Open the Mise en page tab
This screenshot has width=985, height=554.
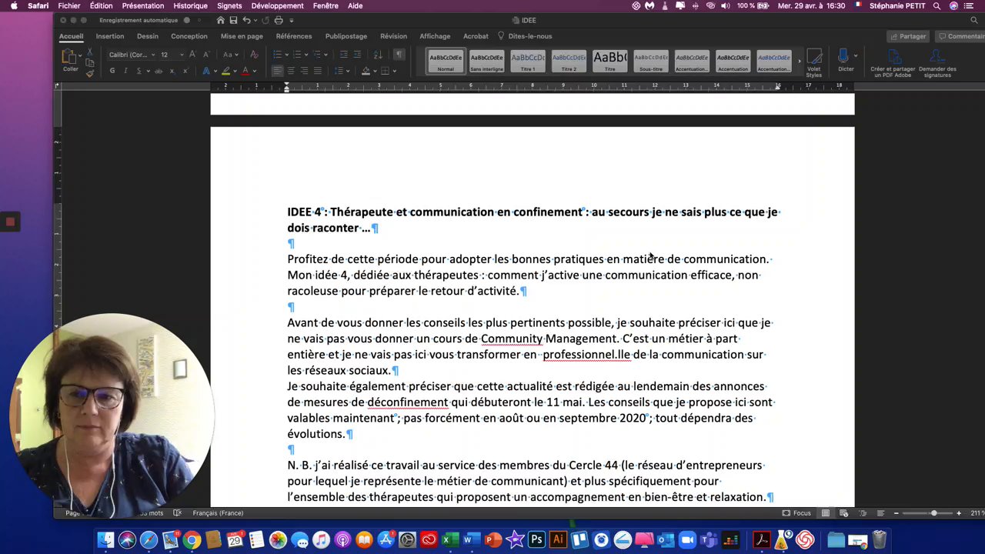[x=242, y=36]
